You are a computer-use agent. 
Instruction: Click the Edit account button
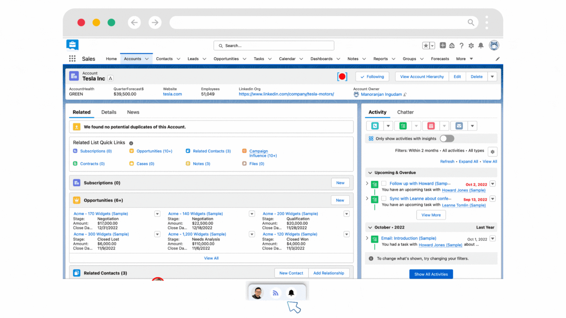click(x=457, y=77)
